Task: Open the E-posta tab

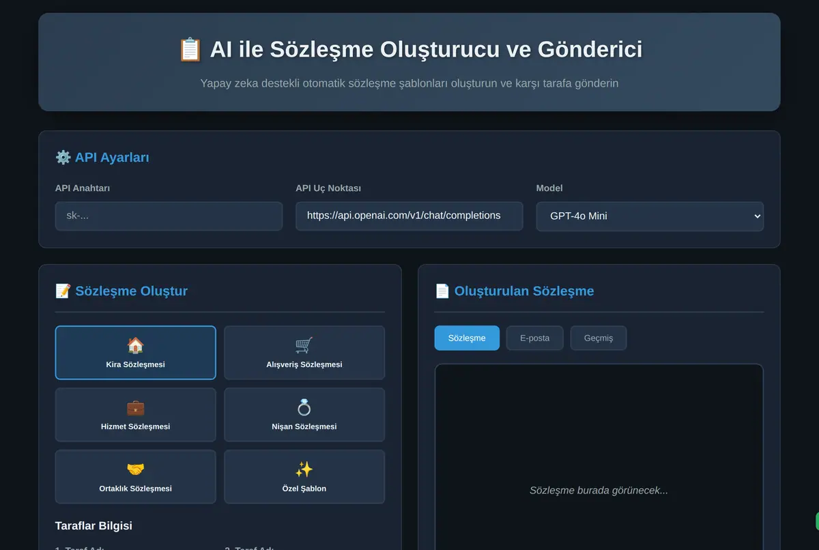Action: [534, 338]
